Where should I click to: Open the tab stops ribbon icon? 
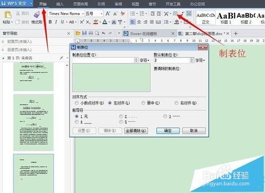pyautogui.click(x=175, y=13)
